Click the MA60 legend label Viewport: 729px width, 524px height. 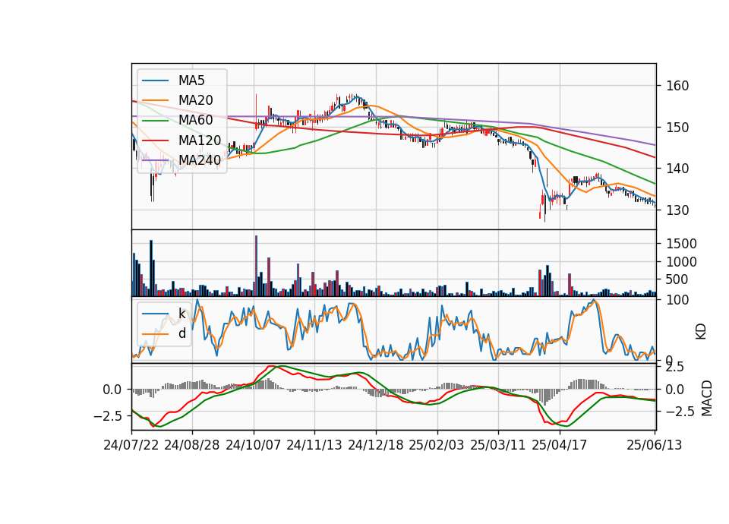coord(195,120)
